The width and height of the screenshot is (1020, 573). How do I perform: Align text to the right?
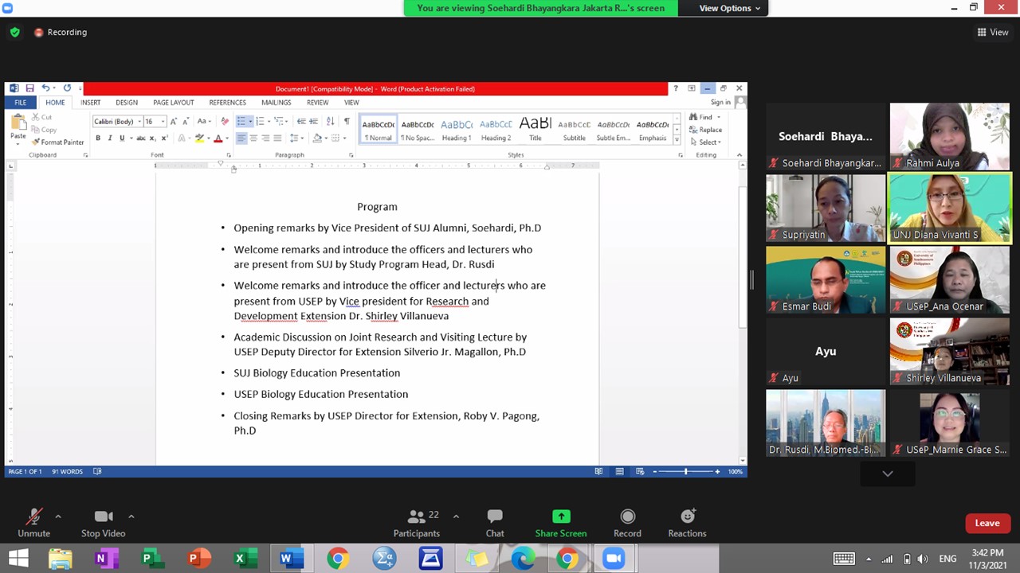265,138
